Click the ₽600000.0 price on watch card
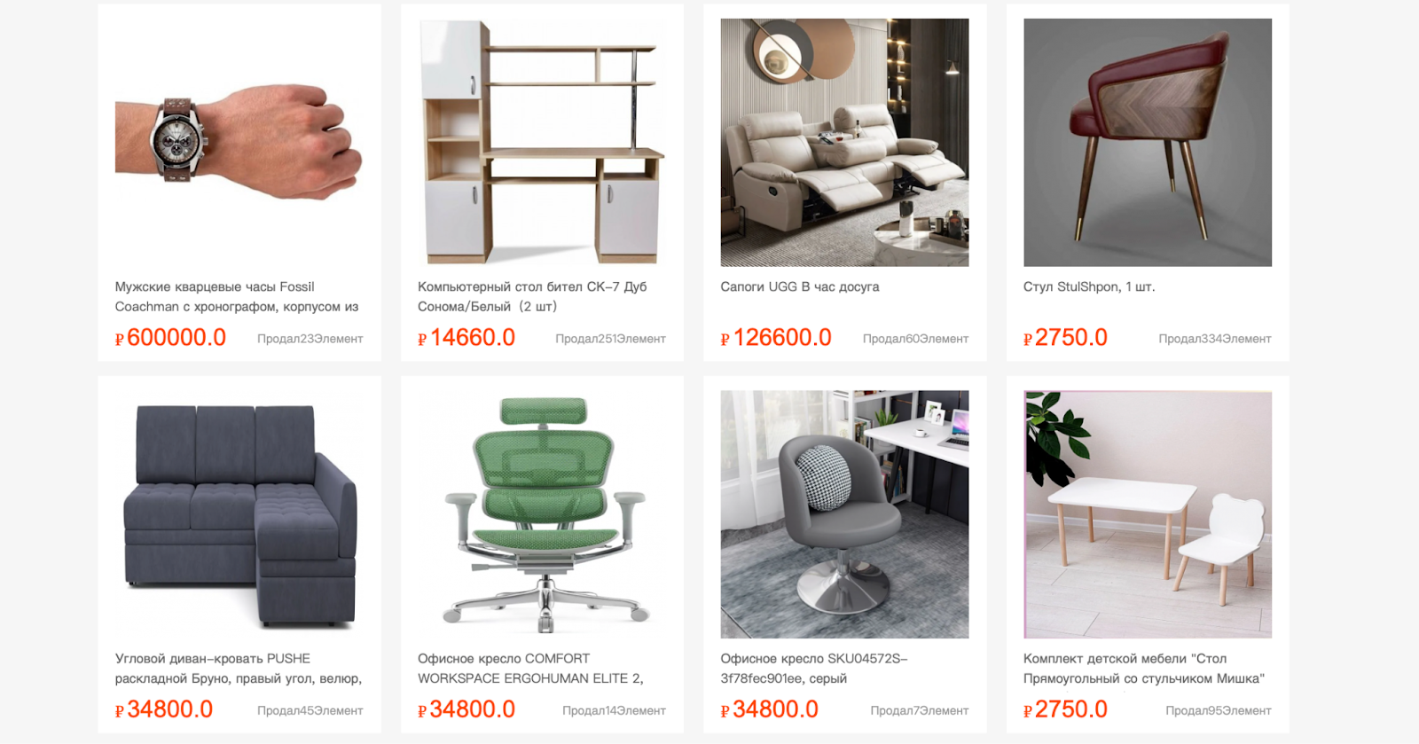1419x744 pixels. coord(170,338)
